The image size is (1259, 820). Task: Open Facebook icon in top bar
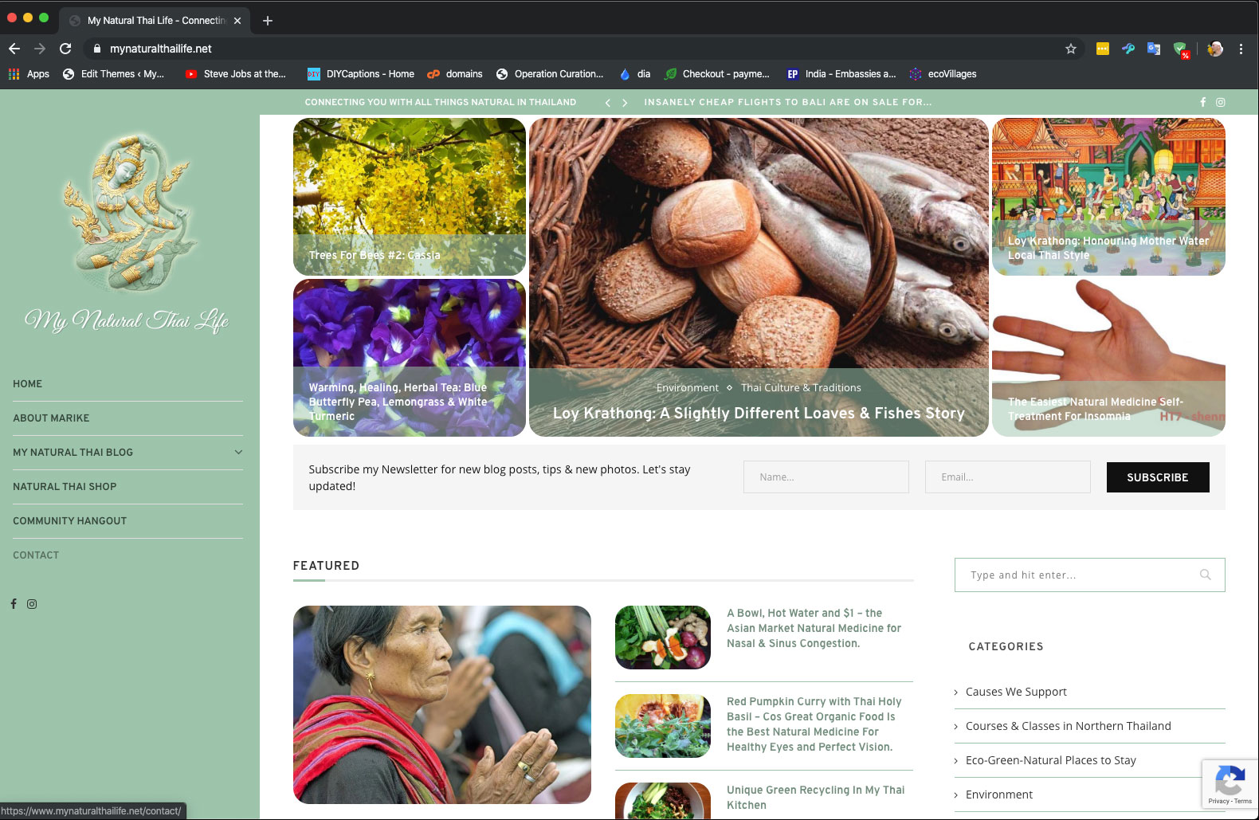[1203, 102]
